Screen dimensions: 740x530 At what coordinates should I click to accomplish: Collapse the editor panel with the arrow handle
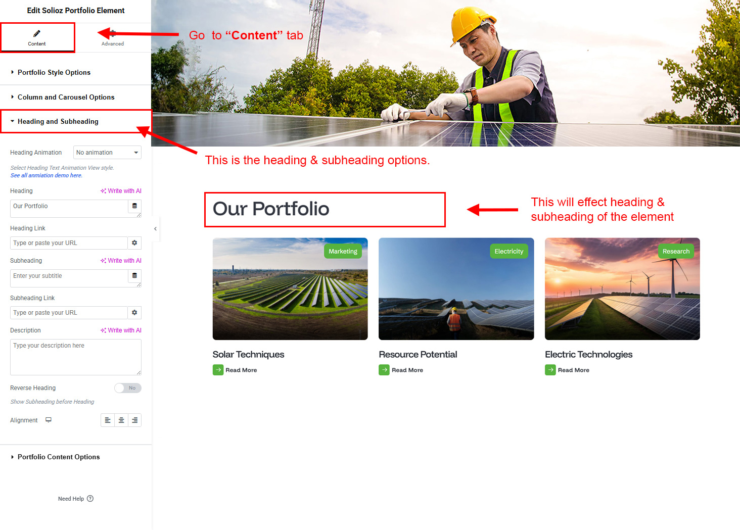pyautogui.click(x=155, y=229)
